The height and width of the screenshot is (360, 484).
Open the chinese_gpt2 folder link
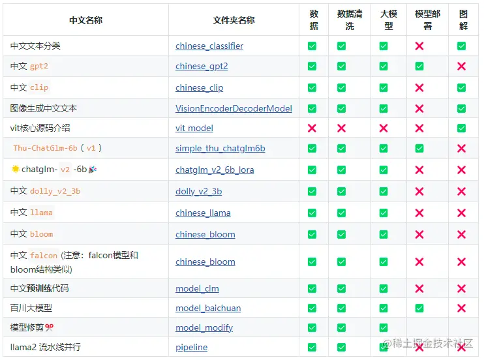(202, 67)
